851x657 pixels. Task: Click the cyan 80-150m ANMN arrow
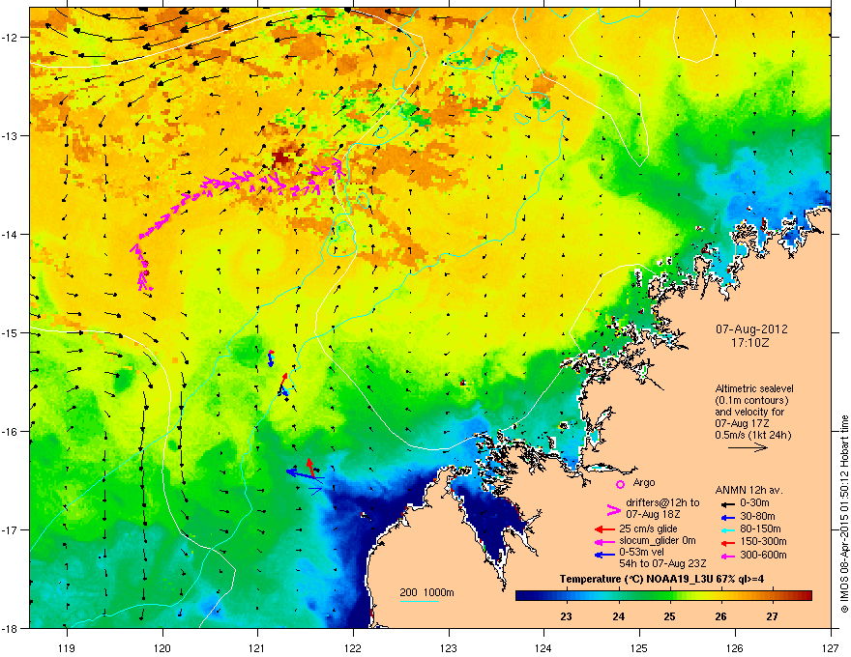click(728, 529)
